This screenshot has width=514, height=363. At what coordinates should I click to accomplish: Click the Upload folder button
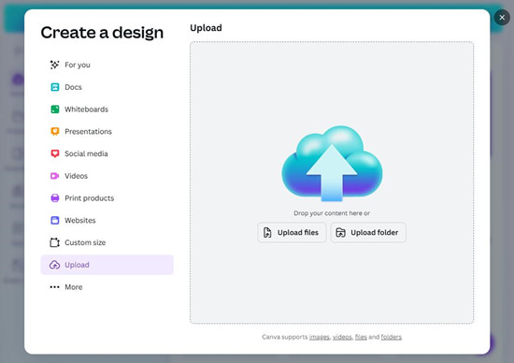click(x=368, y=232)
